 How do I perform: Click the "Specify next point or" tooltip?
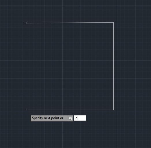[x=52, y=118]
